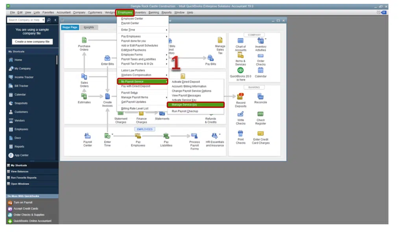The image size is (403, 232).
Task: Choose Activate Direct Deposit
Action: click(x=196, y=82)
